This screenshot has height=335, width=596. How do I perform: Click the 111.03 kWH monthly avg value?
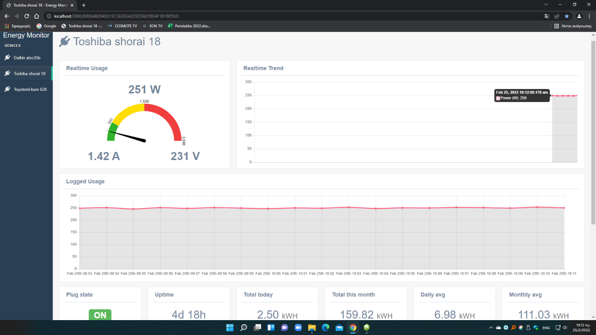[x=543, y=315]
